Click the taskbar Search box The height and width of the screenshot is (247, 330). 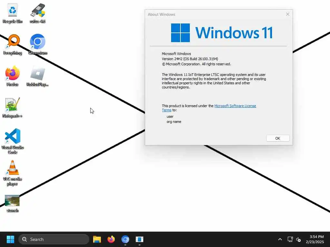[54, 239]
